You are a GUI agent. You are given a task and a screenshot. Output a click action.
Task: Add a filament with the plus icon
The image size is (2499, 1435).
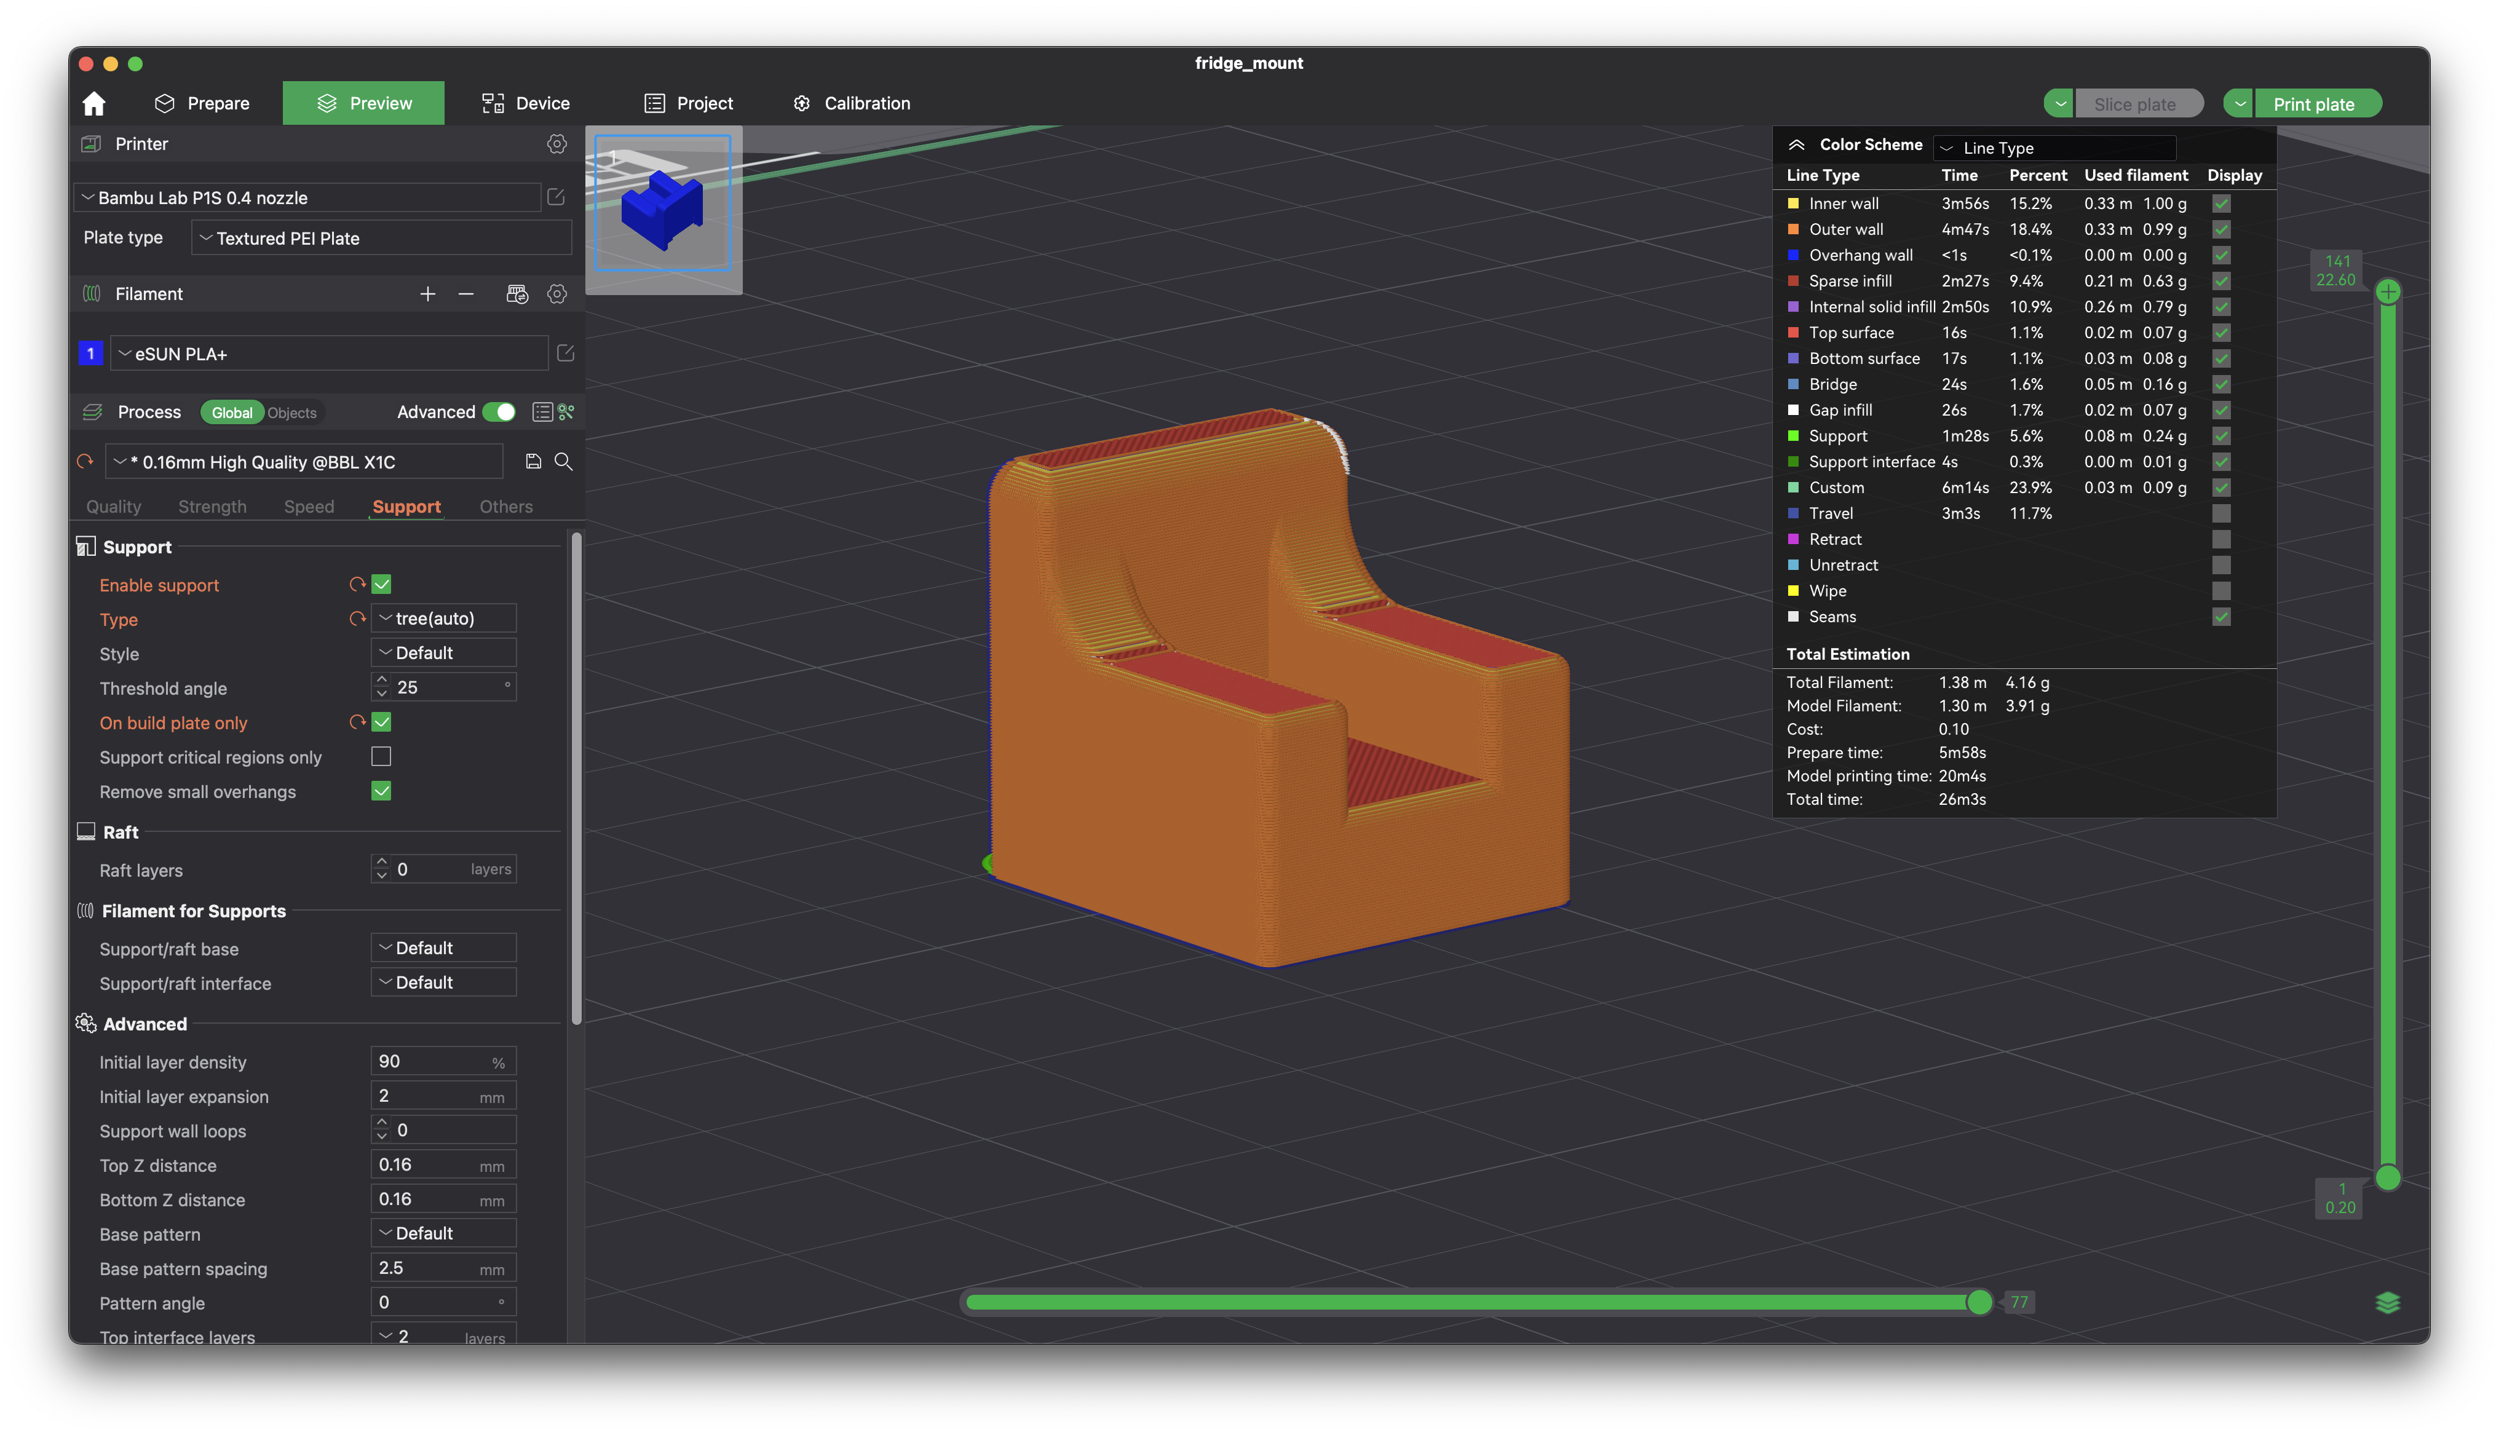[x=427, y=294]
